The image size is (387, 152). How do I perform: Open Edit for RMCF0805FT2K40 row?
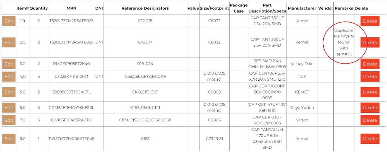pyautogui.click(x=9, y=64)
